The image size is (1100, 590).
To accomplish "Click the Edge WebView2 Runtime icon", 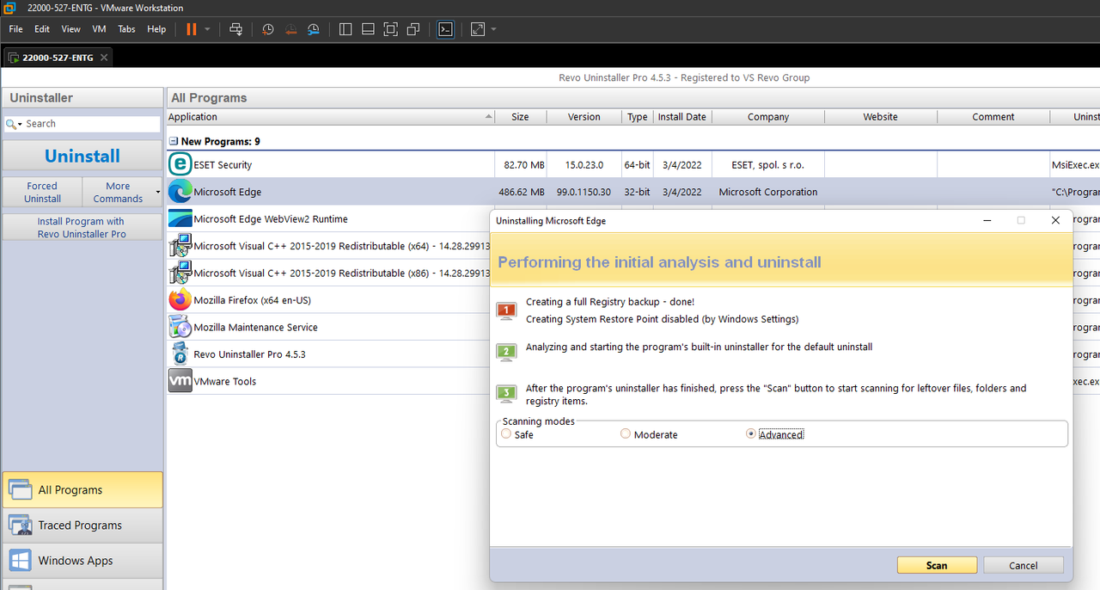I will click(180, 218).
